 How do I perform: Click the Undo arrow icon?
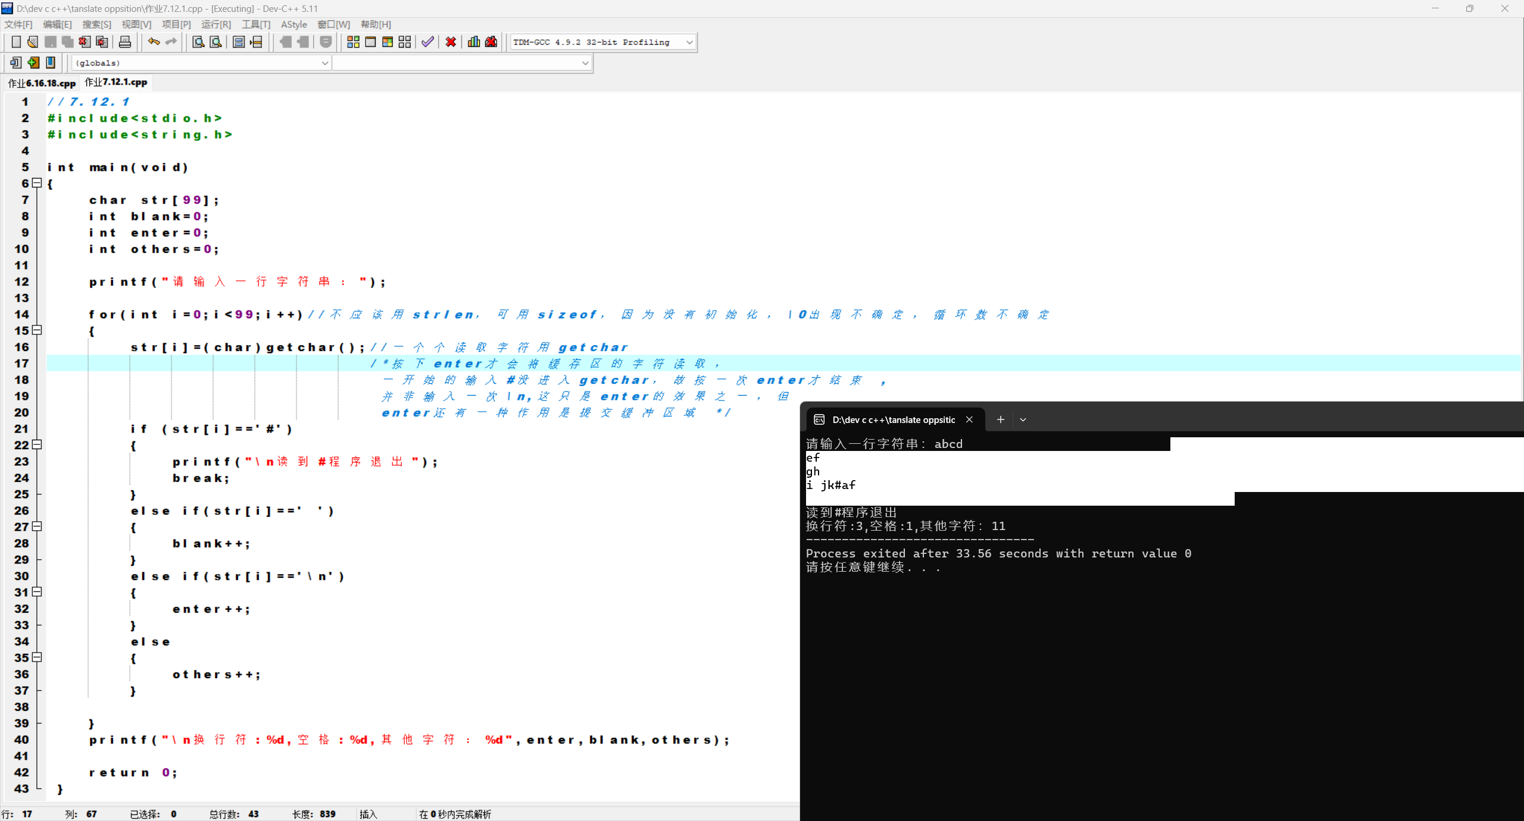pyautogui.click(x=154, y=42)
